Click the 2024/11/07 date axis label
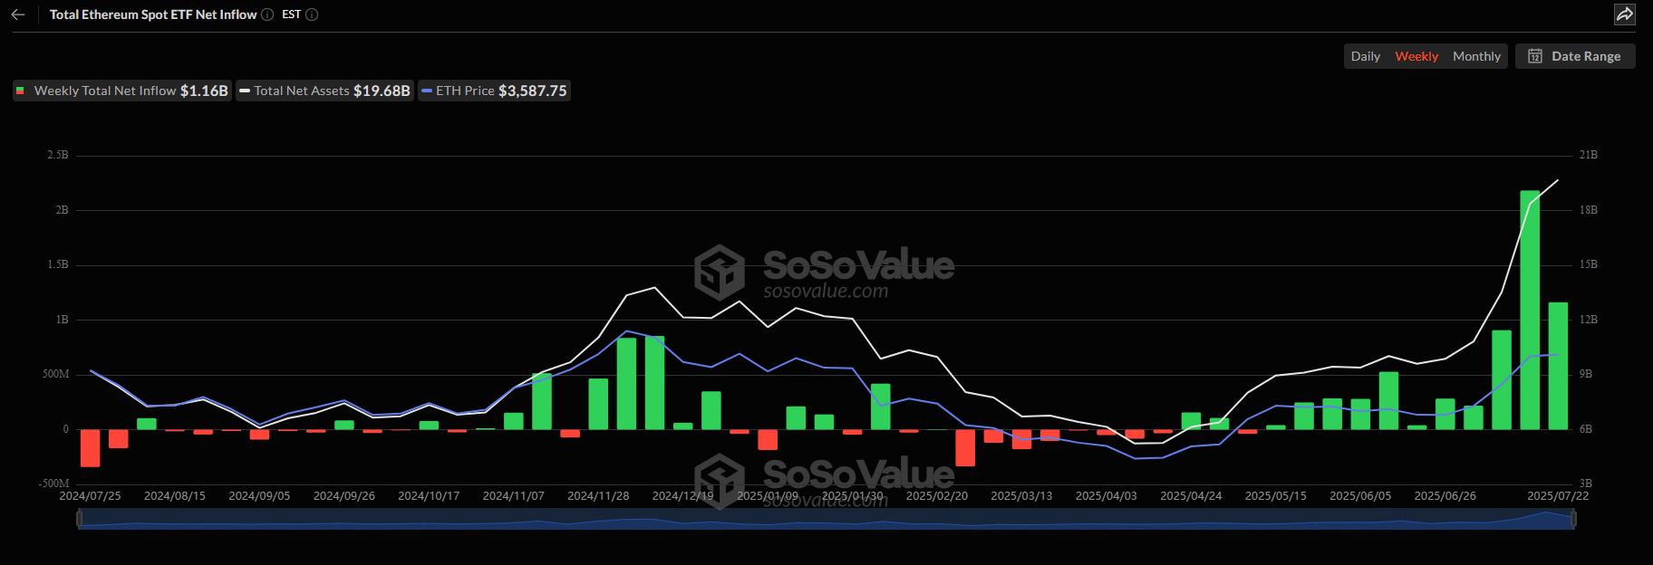Screen dimensions: 1653x565 coord(513,496)
